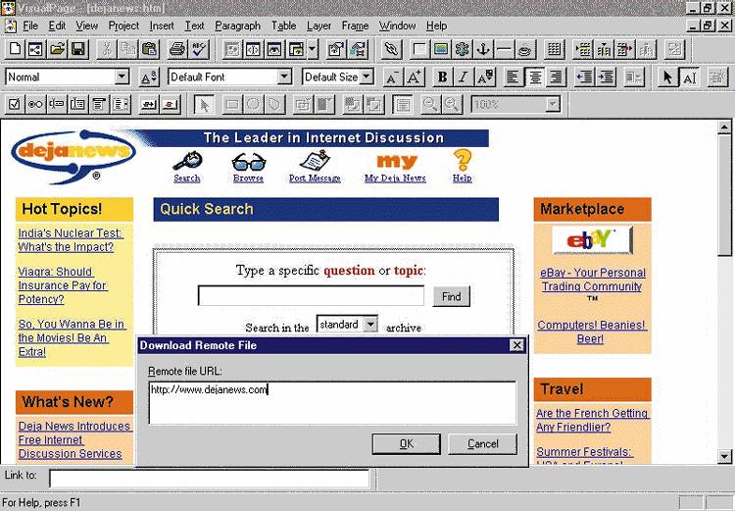Viewport: 735px width, 511px height.
Task: Toggle Bold formatting
Action: tap(442, 77)
